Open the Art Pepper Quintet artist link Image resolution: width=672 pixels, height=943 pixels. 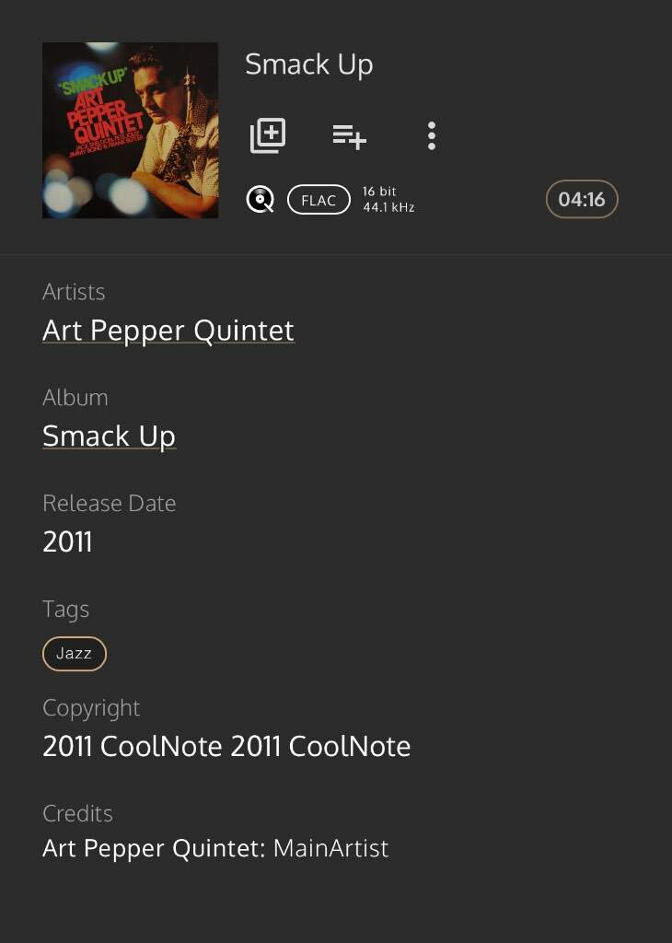[x=168, y=331]
